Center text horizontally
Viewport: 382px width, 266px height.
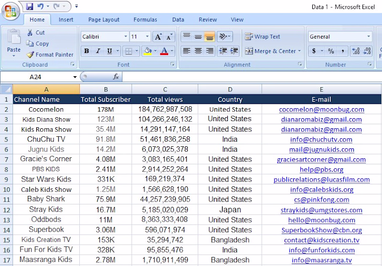[198, 51]
